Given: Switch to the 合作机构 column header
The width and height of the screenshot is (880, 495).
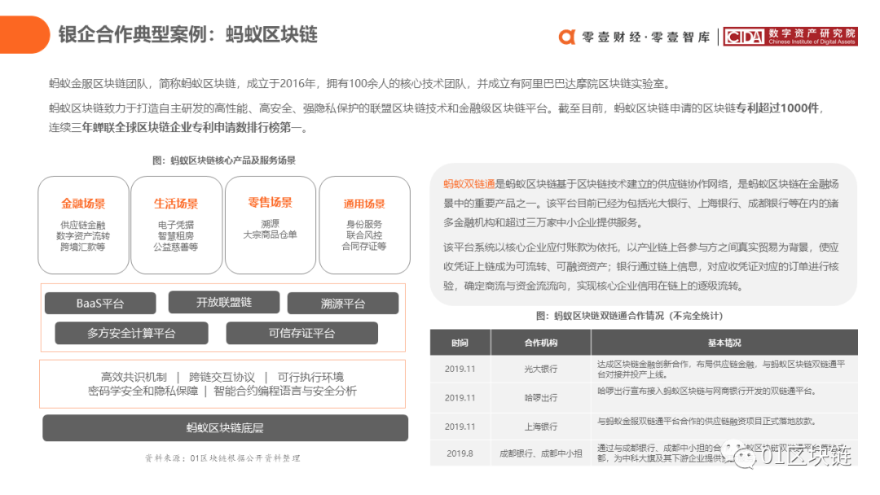Looking at the screenshot, I should 542,342.
